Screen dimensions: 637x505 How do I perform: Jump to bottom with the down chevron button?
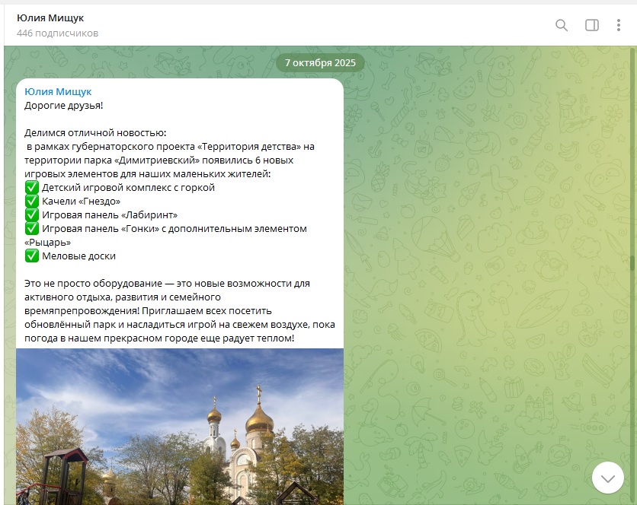click(607, 478)
